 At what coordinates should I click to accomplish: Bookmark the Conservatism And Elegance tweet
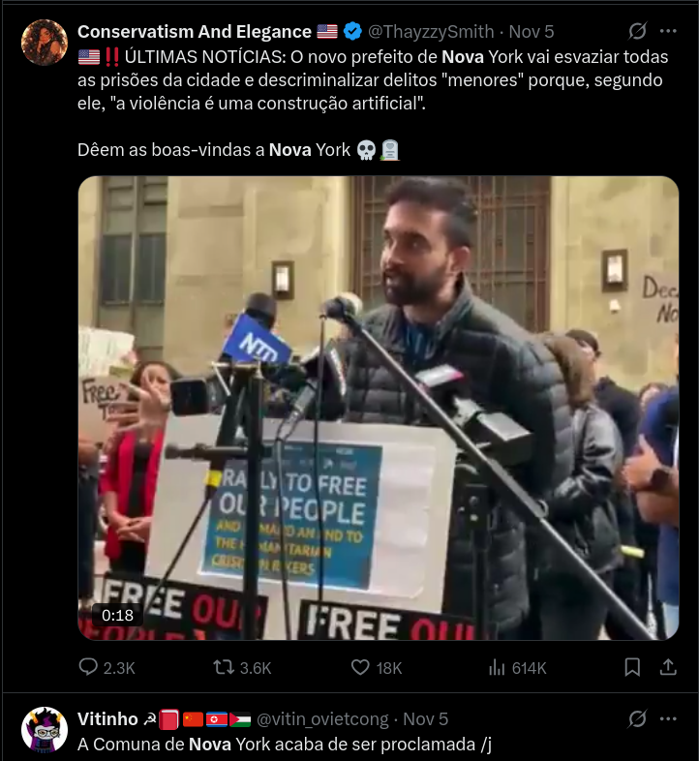click(x=632, y=667)
